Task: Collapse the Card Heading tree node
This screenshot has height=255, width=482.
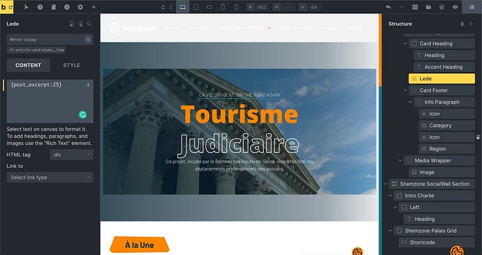Action: [x=405, y=43]
